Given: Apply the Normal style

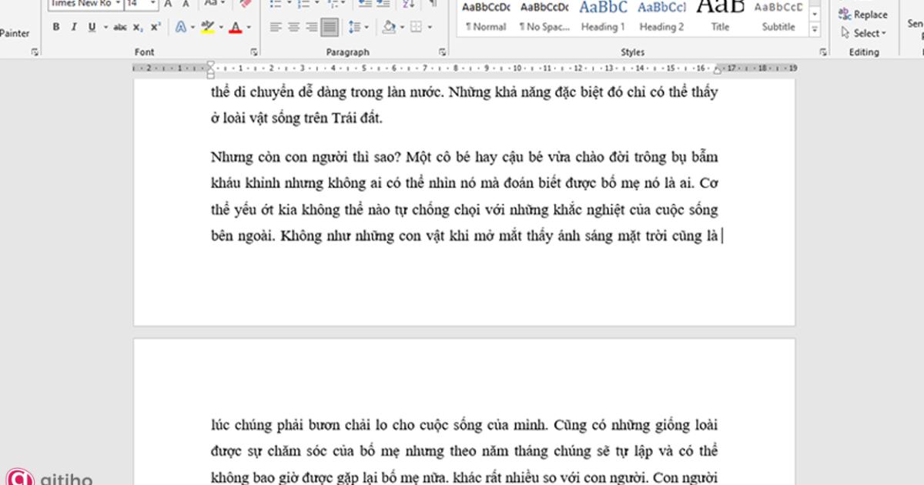Looking at the screenshot, I should click(x=485, y=17).
